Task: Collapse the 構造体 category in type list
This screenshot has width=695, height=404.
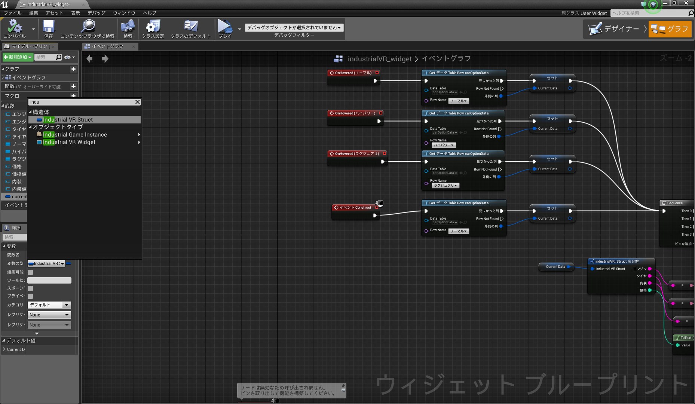Action: (x=30, y=112)
